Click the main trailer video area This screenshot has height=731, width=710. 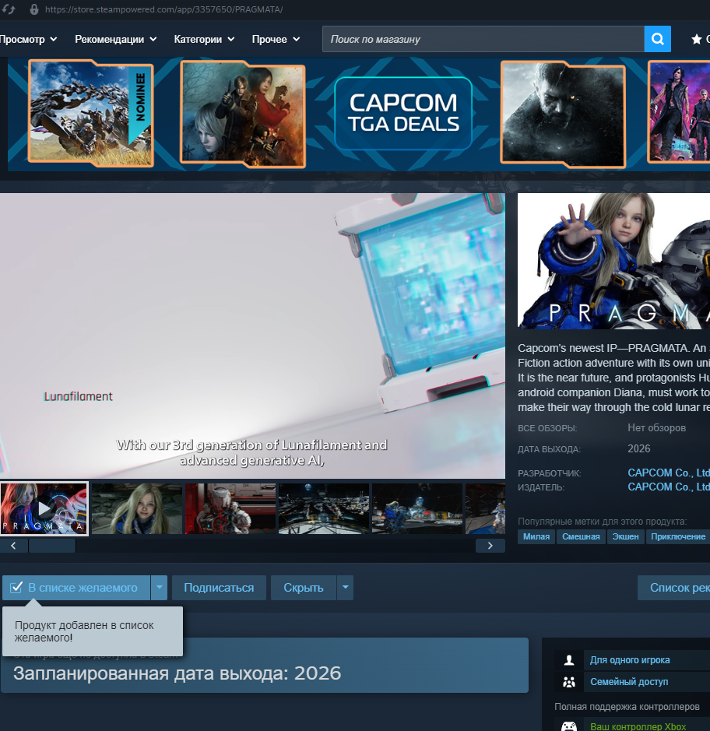pos(252,336)
